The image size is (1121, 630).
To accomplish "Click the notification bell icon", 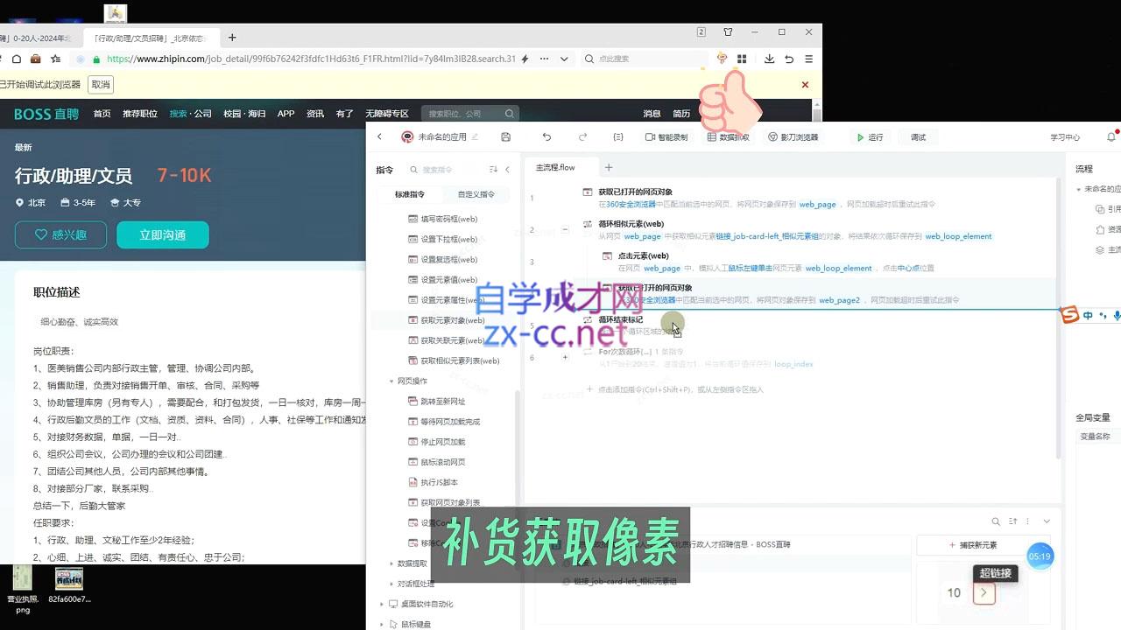I will 1111,137.
